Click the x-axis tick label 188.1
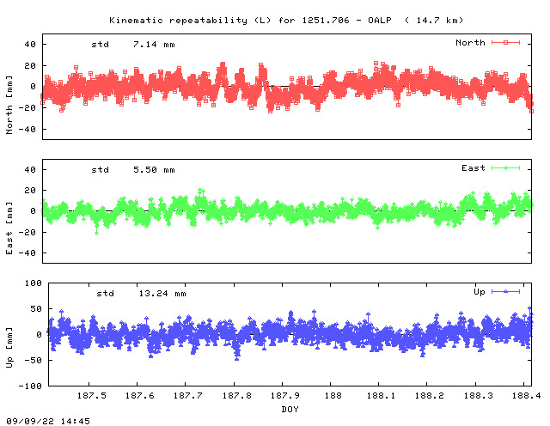550x426 pixels. pyautogui.click(x=381, y=395)
